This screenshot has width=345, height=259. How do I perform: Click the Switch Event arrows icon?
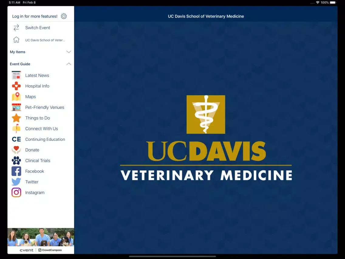16,28
